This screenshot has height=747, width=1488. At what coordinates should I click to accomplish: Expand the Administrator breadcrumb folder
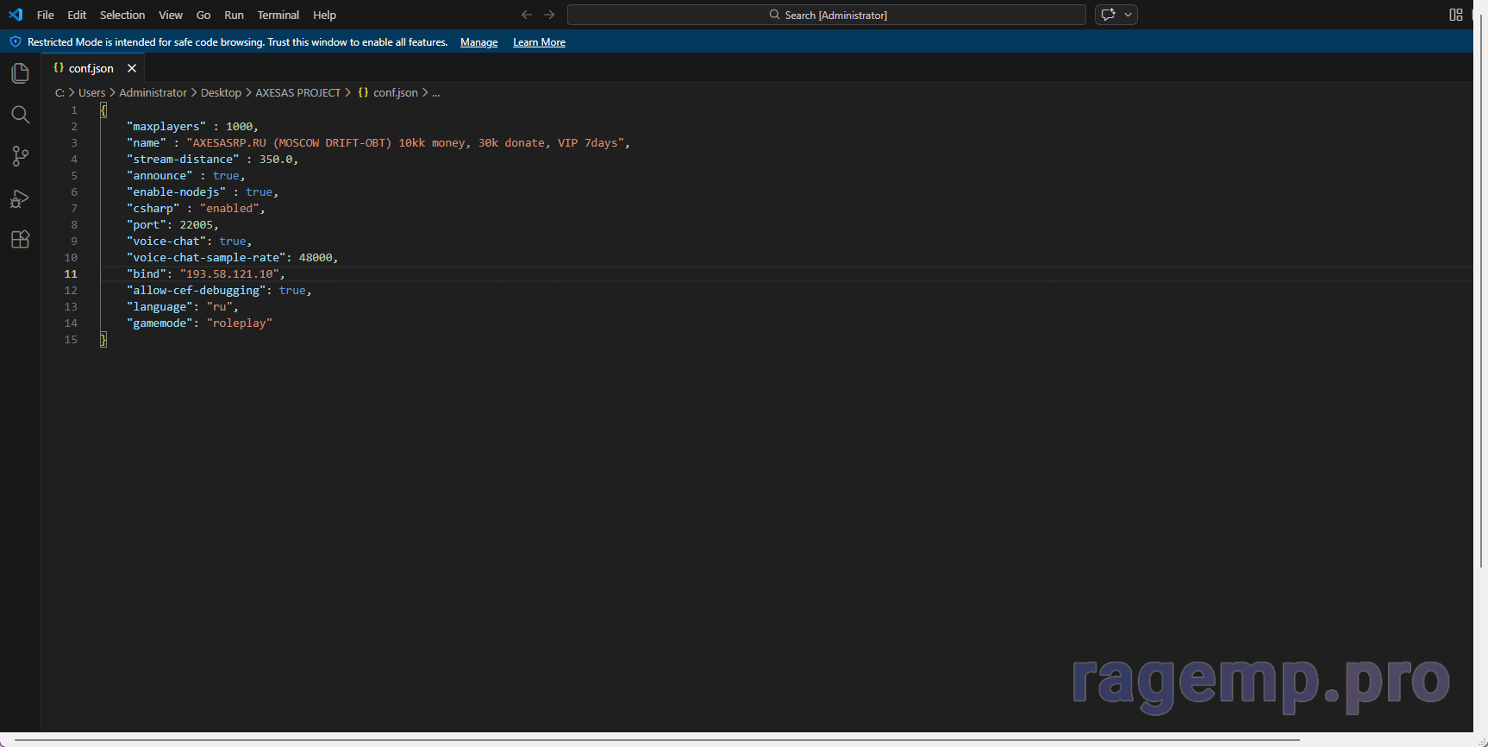point(153,92)
